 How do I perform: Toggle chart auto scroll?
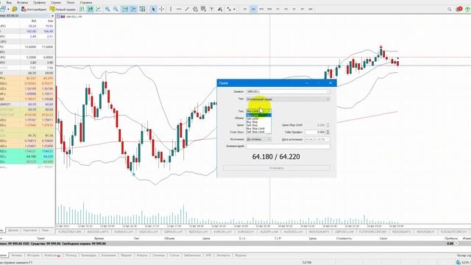click(125, 10)
